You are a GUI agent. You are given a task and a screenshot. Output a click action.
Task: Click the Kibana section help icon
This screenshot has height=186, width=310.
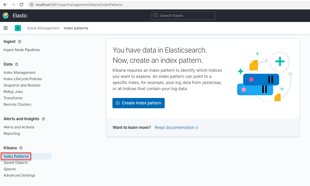coord(21,148)
